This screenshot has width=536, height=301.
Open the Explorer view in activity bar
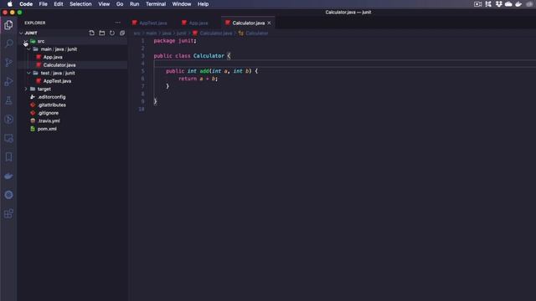coord(8,24)
